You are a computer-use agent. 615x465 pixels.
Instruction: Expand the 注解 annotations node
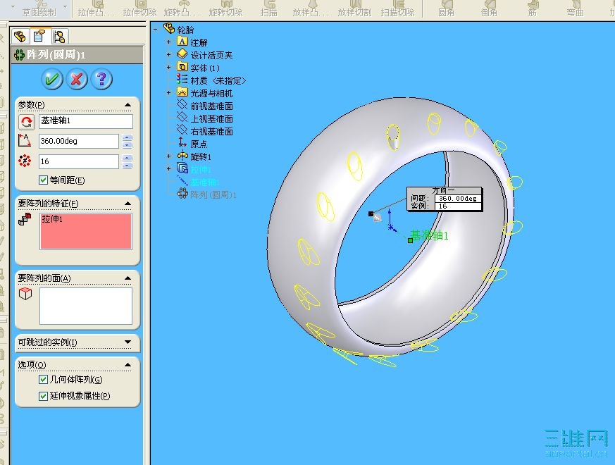pyautogui.click(x=169, y=42)
